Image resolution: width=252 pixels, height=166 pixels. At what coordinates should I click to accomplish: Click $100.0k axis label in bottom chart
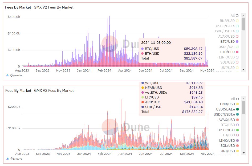(14, 128)
